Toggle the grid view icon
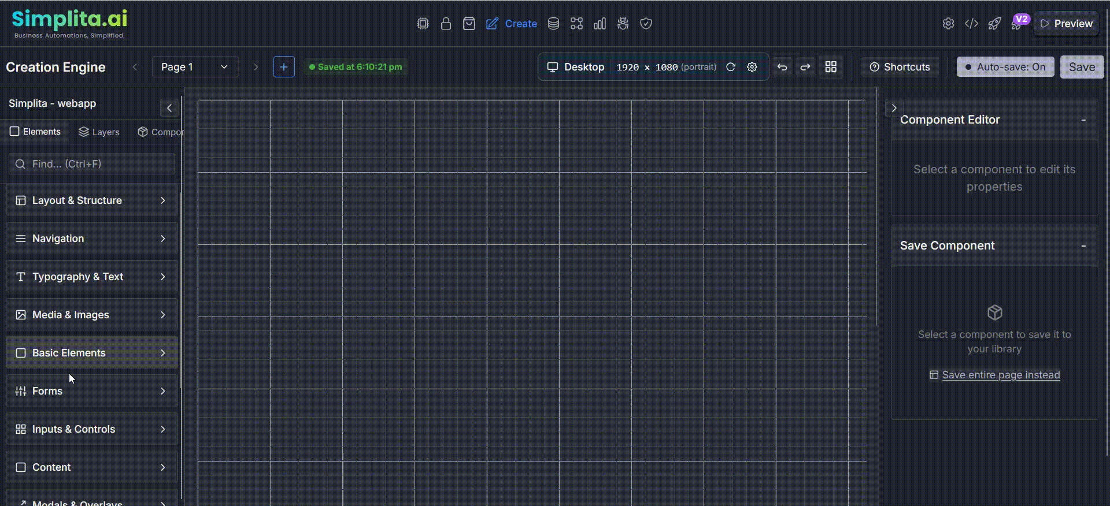Screen dimensions: 1110x506 (x=831, y=67)
